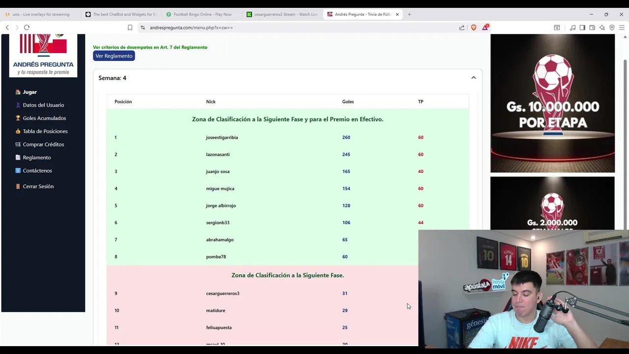Image resolution: width=629 pixels, height=354 pixels.
Task: Open Brave Shields lion icon
Action: coord(474,28)
